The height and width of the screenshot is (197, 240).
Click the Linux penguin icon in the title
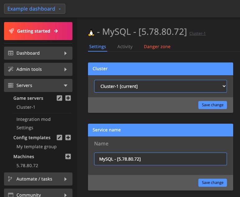tap(91, 32)
